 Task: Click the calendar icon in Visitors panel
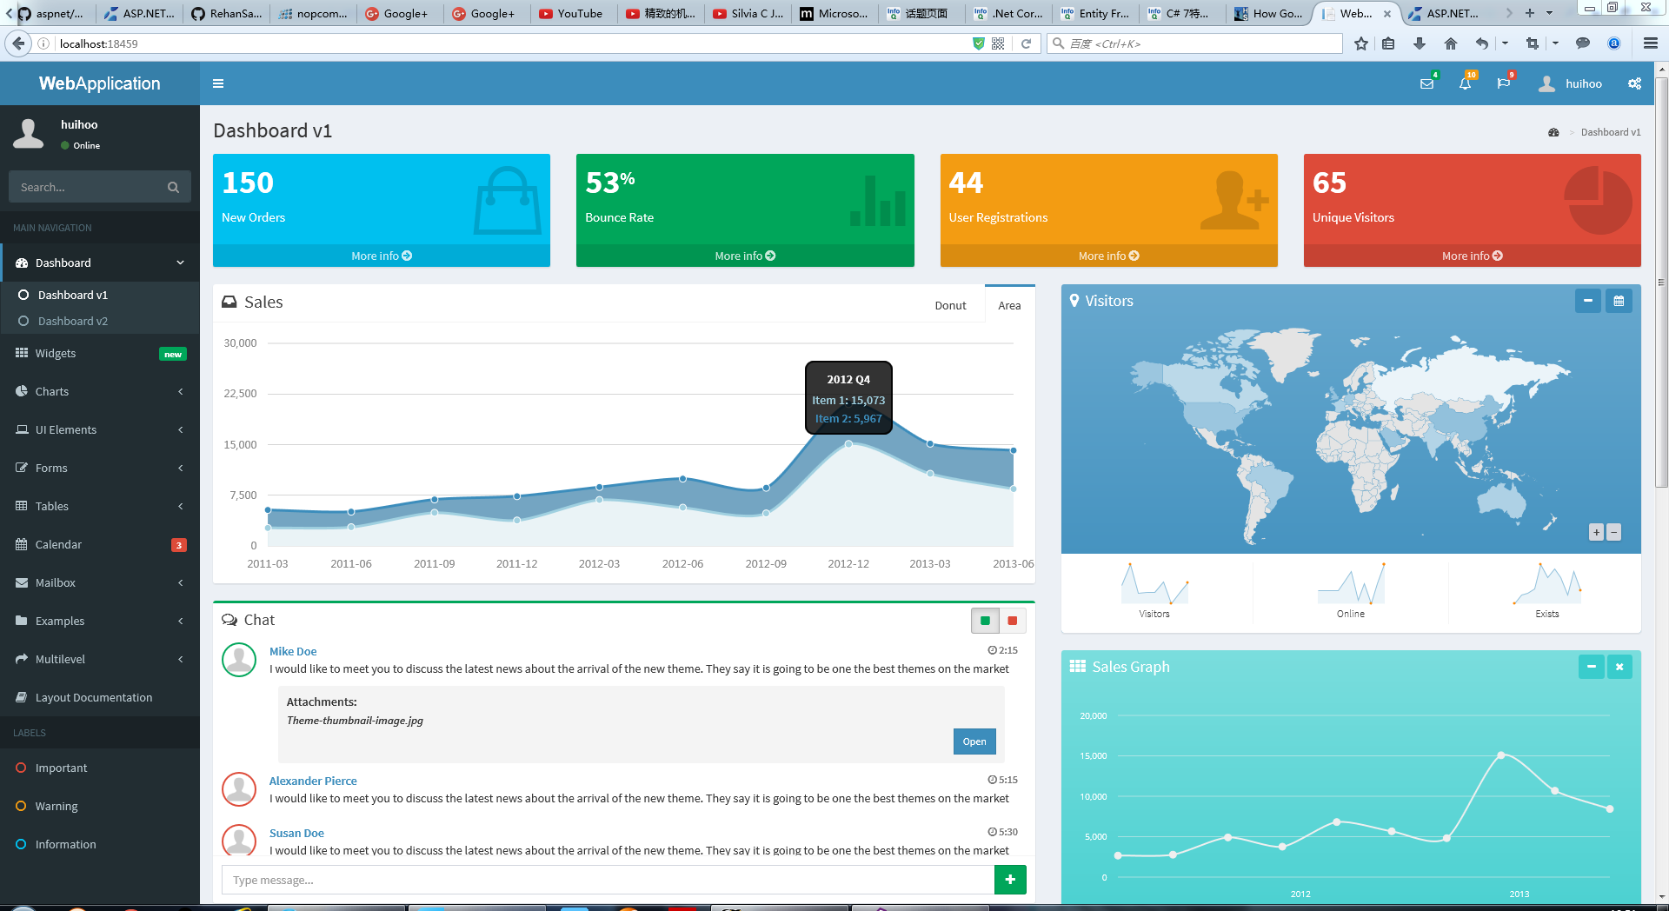tap(1619, 301)
